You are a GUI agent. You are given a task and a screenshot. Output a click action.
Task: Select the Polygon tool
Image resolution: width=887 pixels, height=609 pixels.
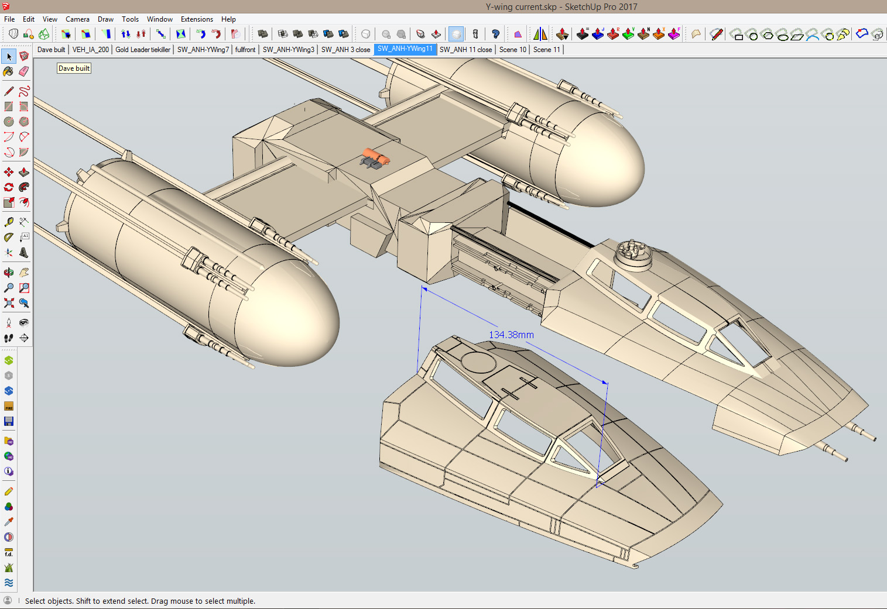[x=24, y=122]
